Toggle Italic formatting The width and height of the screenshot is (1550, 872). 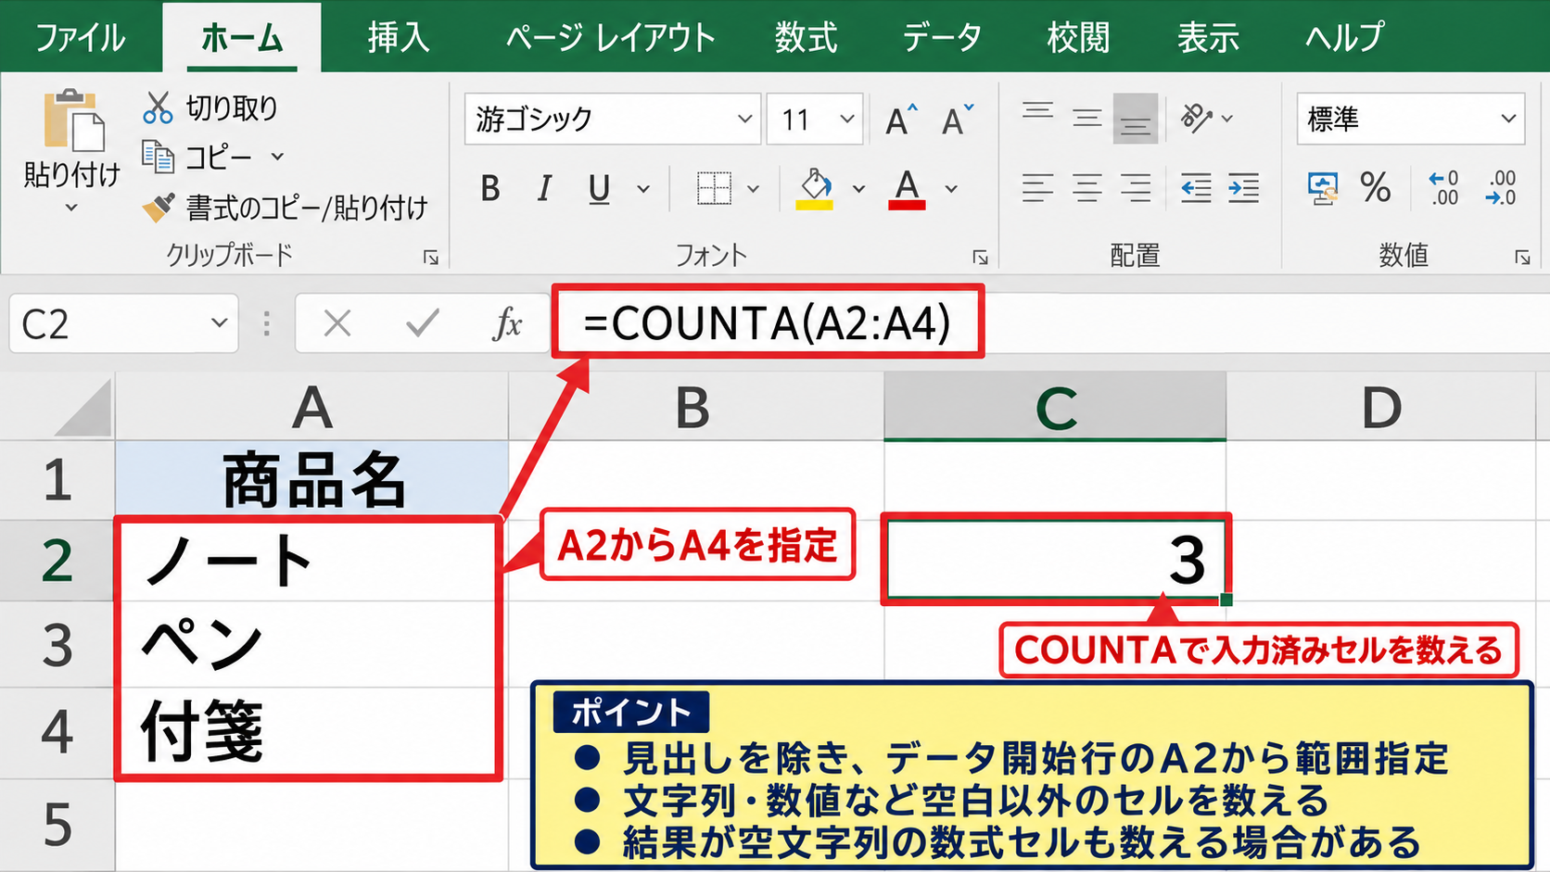544,189
